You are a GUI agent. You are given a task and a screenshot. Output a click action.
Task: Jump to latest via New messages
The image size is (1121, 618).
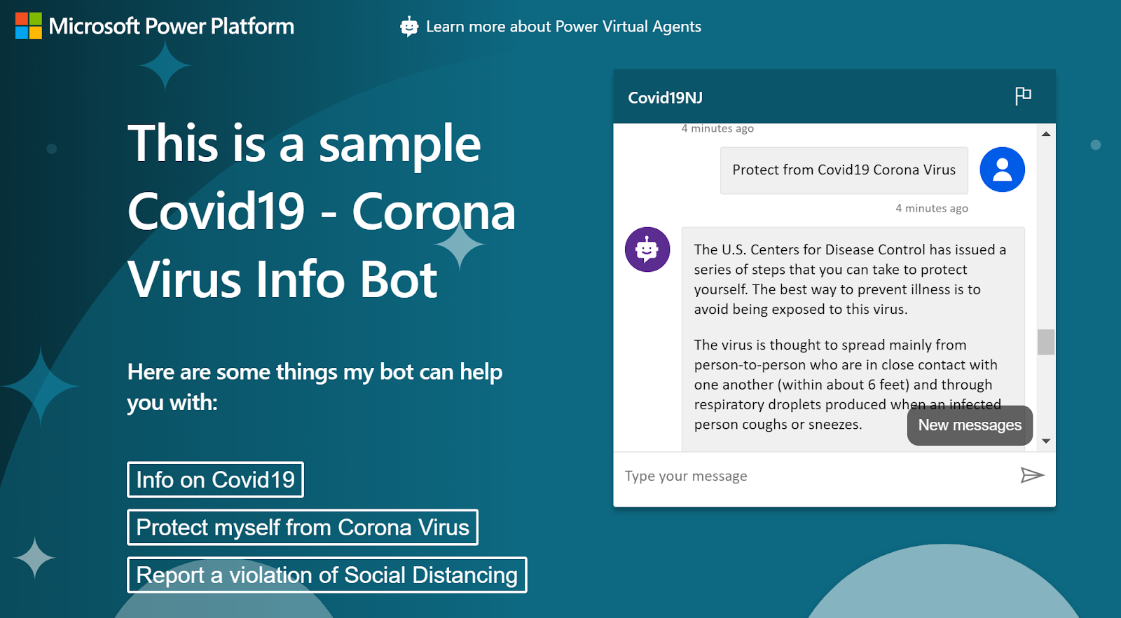[970, 425]
